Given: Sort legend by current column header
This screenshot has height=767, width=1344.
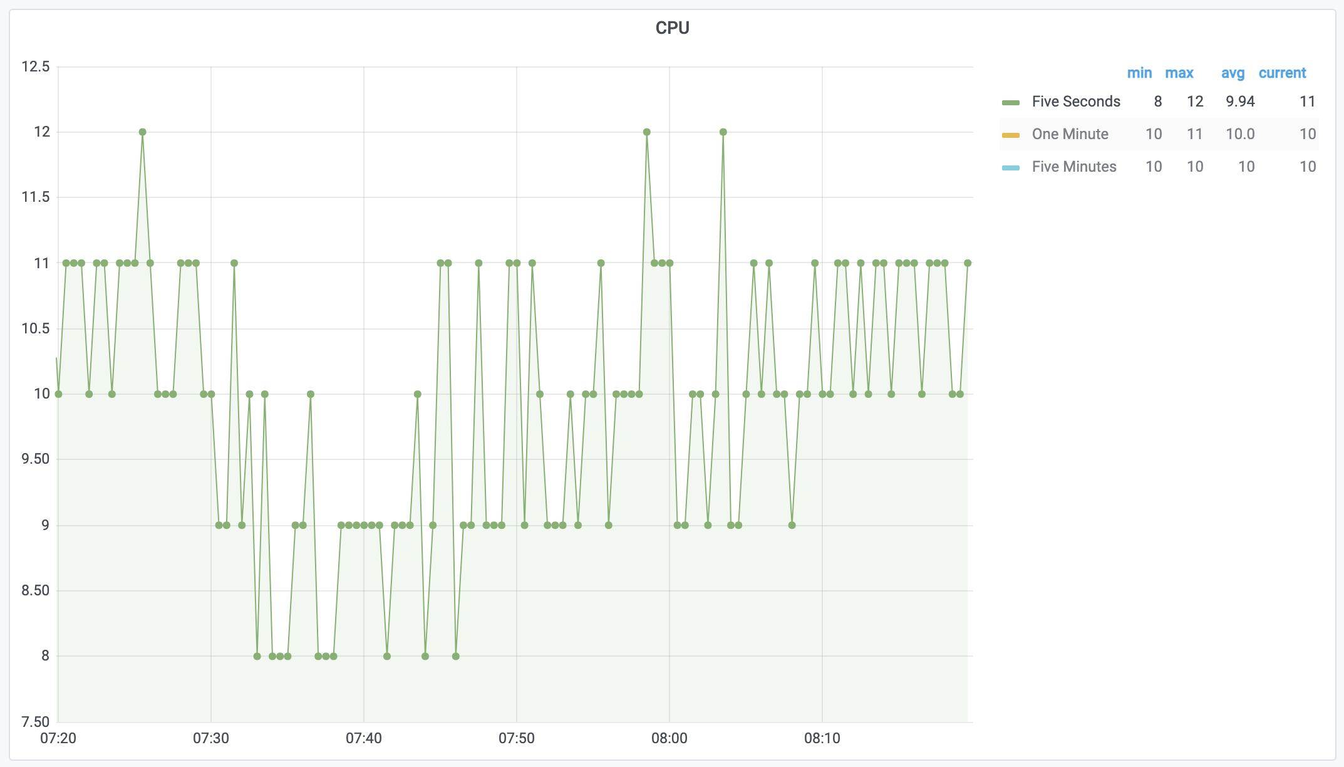Looking at the screenshot, I should coord(1282,73).
